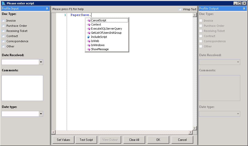248x146 pixels.
Task: Click the blue icon beside IncludeScript
Action: [x=88, y=37]
